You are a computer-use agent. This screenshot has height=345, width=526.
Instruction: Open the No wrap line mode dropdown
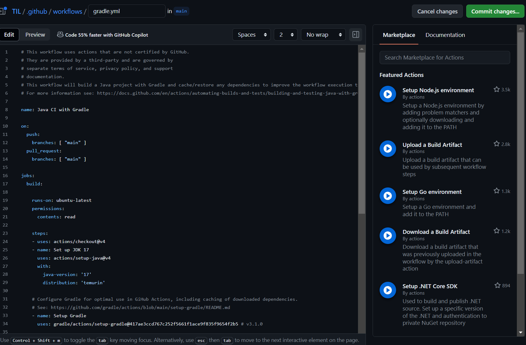point(323,34)
